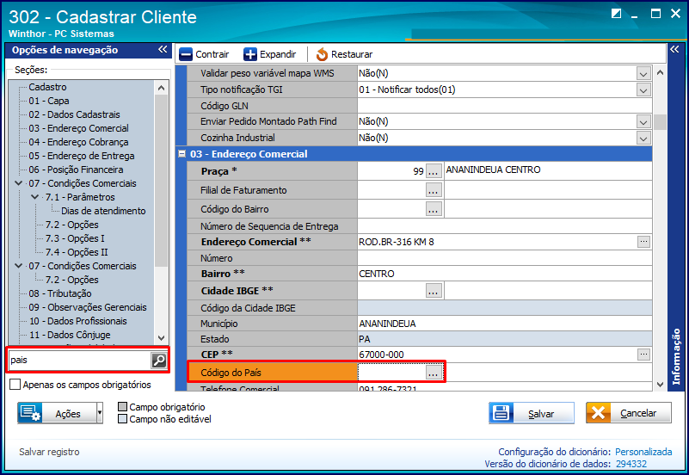Click the Restaurar arrow icon

(322, 54)
